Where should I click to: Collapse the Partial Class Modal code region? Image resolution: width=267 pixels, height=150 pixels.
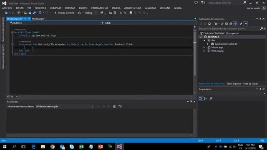pos(12,32)
